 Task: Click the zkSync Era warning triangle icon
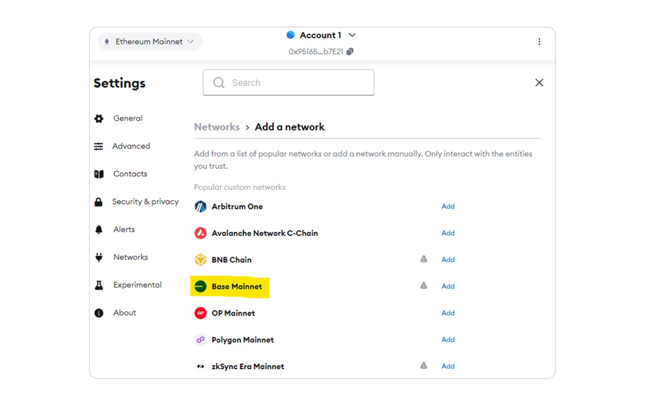tap(424, 365)
